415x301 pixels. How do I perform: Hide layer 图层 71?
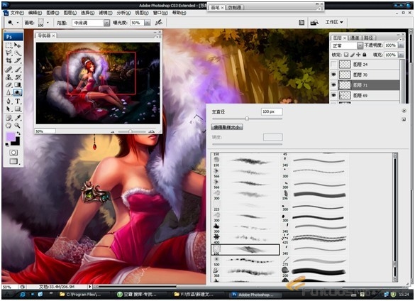[333, 85]
